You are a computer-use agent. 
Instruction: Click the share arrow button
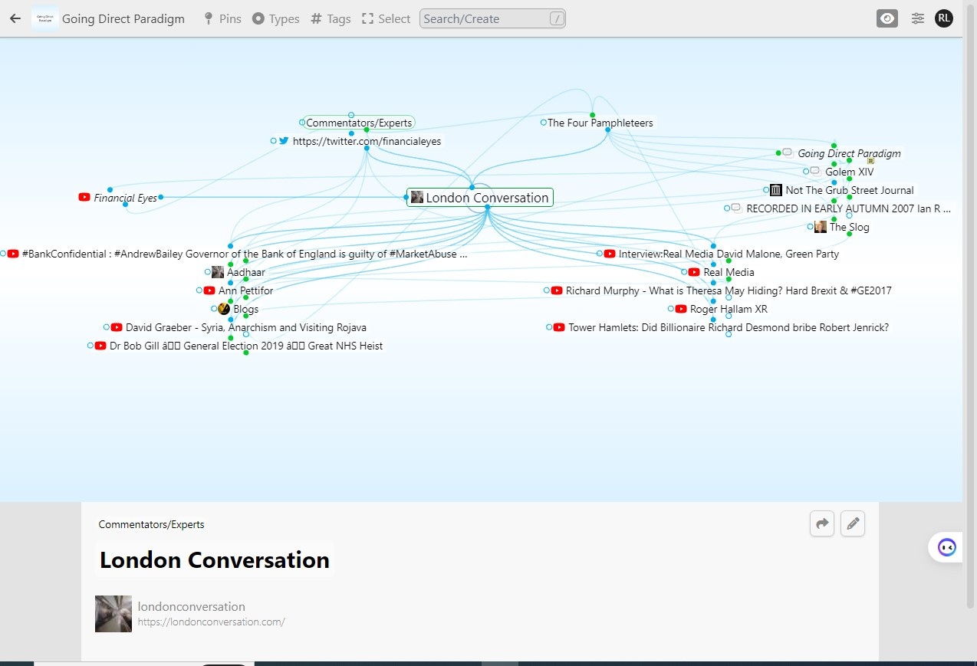822,523
